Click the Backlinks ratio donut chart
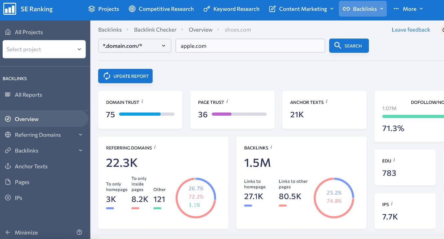This screenshot has height=239, width=444. (x=334, y=198)
